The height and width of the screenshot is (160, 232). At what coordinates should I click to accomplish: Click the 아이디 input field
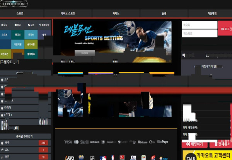[199, 24]
